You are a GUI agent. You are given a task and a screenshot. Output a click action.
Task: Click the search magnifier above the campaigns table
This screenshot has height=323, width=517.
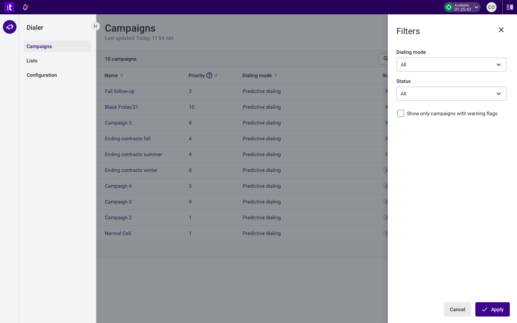point(386,58)
